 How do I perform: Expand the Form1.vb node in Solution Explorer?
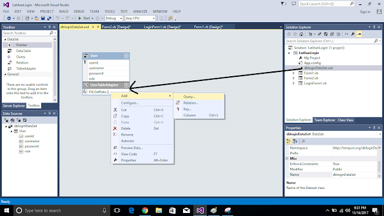tap(293, 73)
